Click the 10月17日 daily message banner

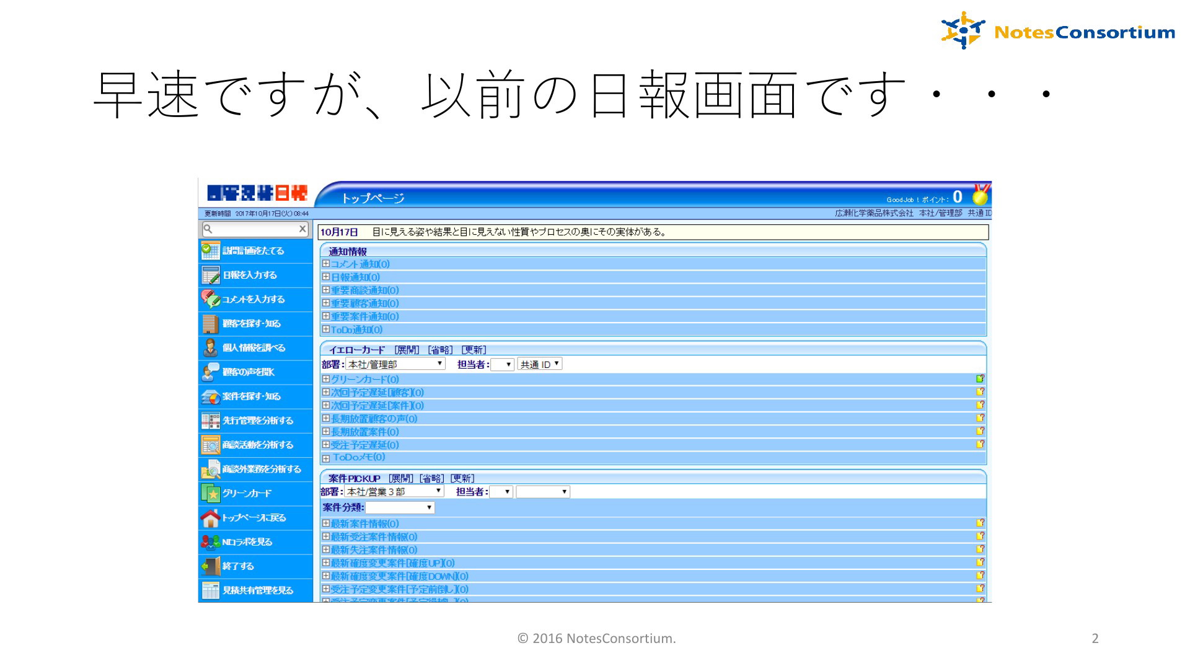[x=653, y=232]
